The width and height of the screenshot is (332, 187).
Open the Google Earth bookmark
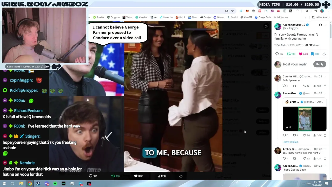(x=263, y=17)
